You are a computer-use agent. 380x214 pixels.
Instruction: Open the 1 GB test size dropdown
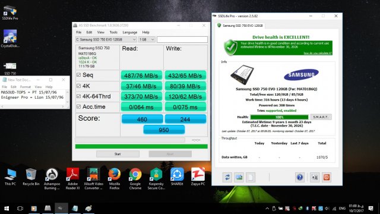tap(147, 39)
